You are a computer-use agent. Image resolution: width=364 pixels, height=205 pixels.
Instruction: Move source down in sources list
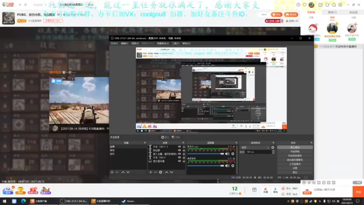pyautogui.click(x=172, y=172)
